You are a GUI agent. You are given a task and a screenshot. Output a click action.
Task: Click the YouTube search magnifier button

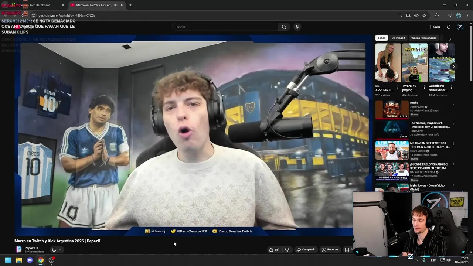click(x=284, y=27)
